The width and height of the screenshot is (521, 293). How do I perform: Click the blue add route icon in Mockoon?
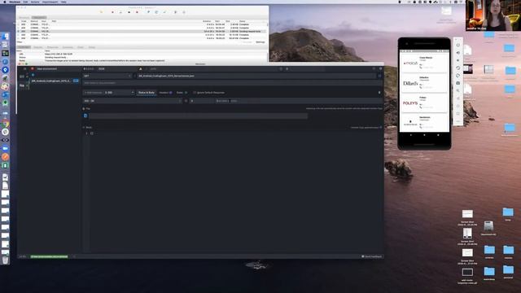click(x=33, y=75)
